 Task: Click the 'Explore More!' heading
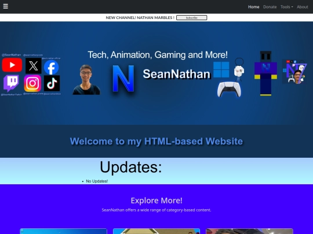[156, 200]
